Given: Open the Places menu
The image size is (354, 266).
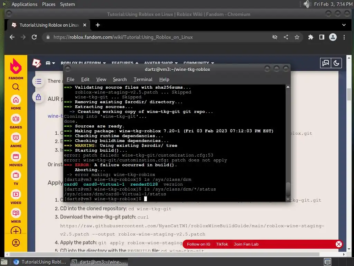Looking at the screenshot, I should pos(48,4).
